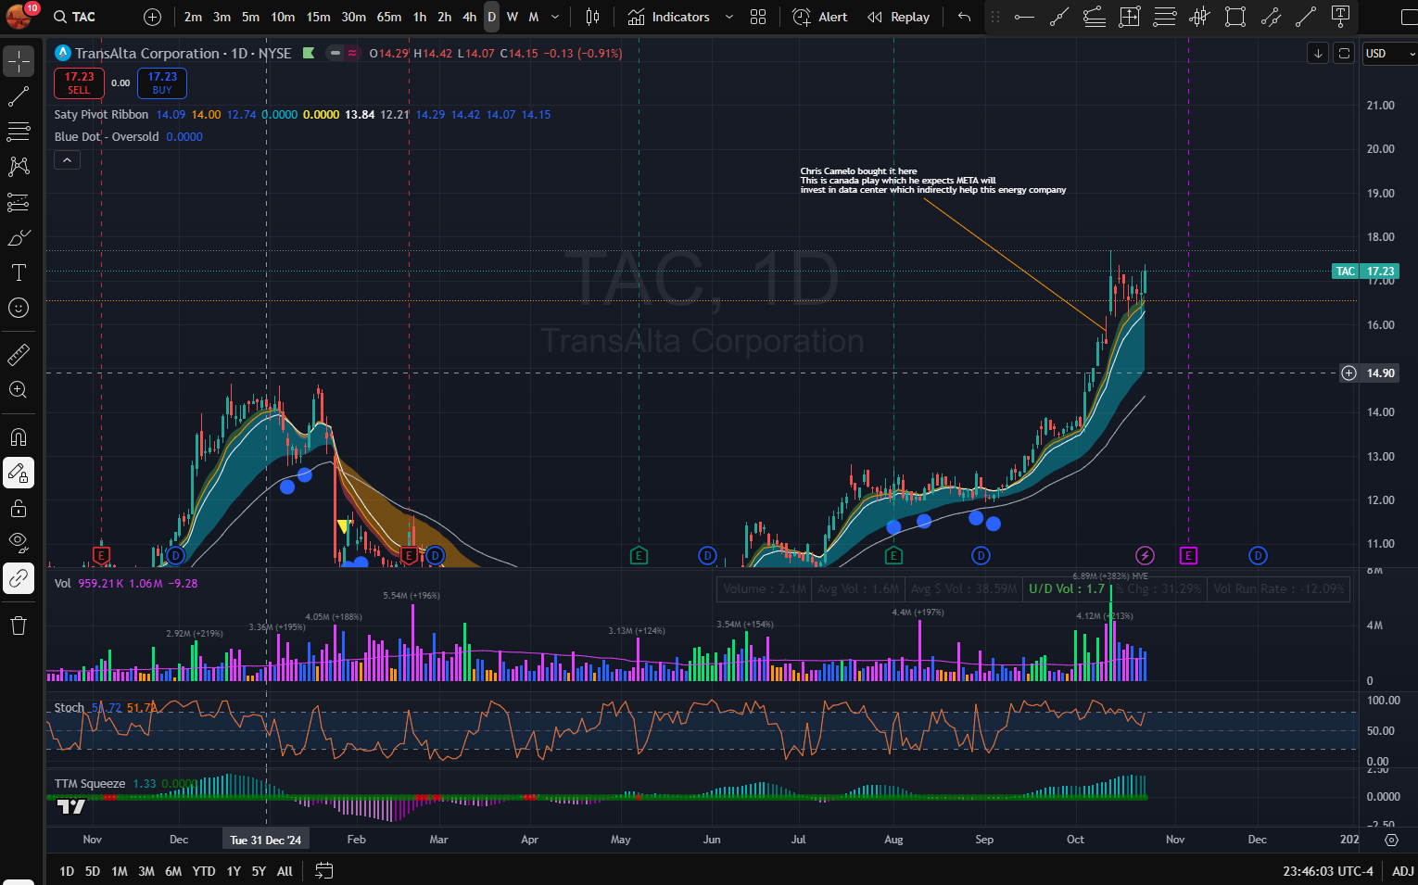Switch to the 15m timeframe
Image resolution: width=1418 pixels, height=885 pixels.
point(318,17)
